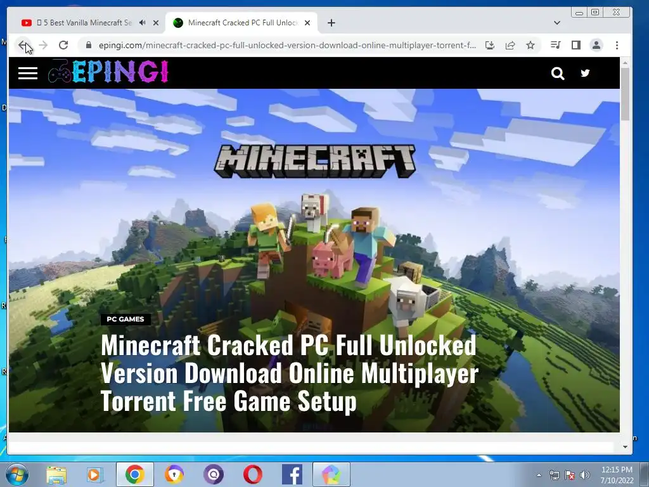649x487 pixels.
Task: Click the volume speaker tray icon
Action: click(584, 475)
